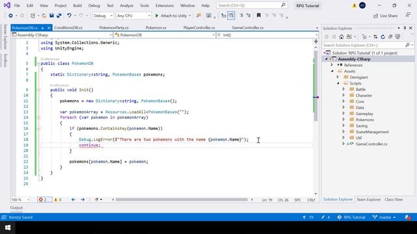This screenshot has height=234, width=417.
Task: Click the Save icon in the toolbar
Action: coord(51,16)
